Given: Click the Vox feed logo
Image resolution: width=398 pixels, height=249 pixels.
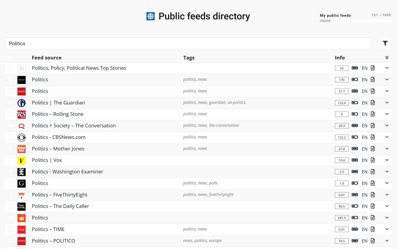Looking at the screenshot, I should pos(21,160).
